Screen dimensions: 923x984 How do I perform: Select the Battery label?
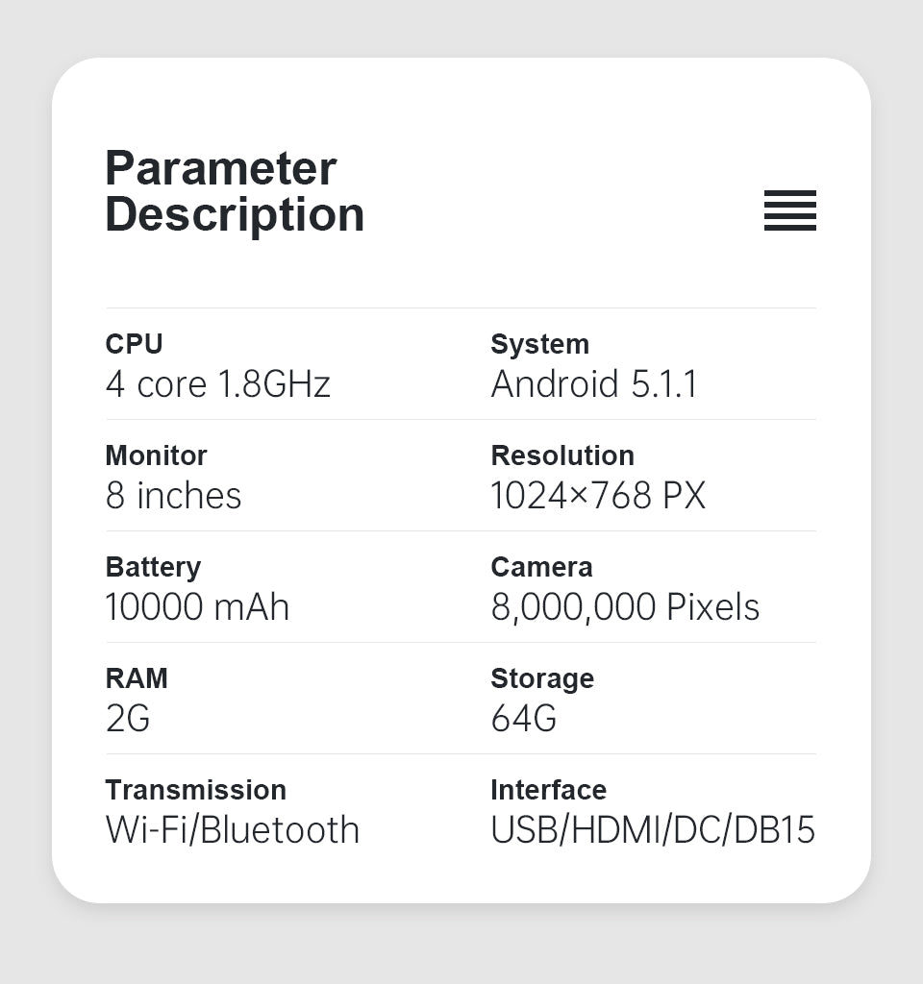coord(153,567)
